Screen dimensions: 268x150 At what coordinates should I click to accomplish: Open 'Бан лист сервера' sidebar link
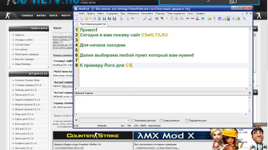pos(24,59)
